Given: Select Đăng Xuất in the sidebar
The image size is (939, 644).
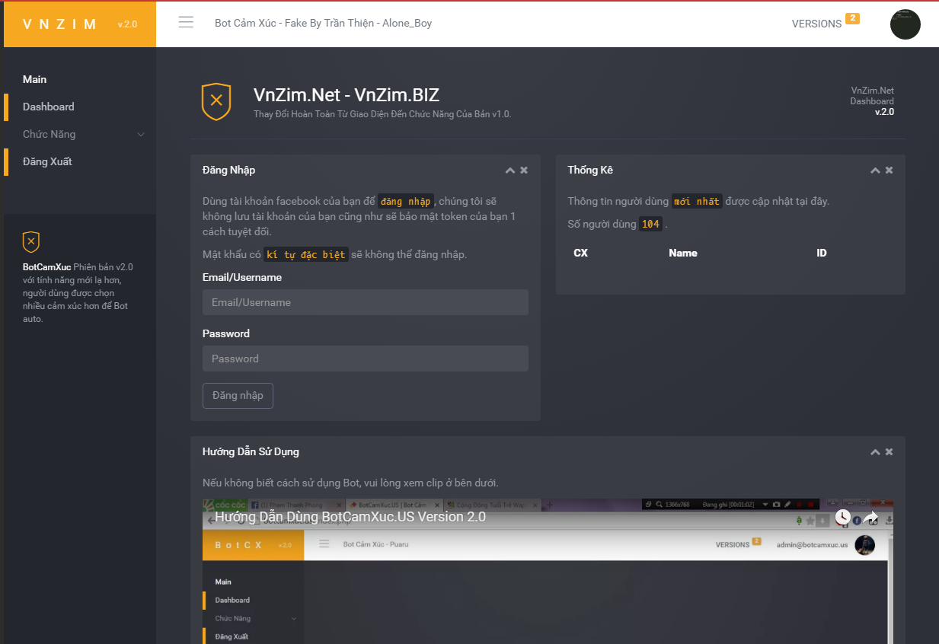Looking at the screenshot, I should coord(80,162).
